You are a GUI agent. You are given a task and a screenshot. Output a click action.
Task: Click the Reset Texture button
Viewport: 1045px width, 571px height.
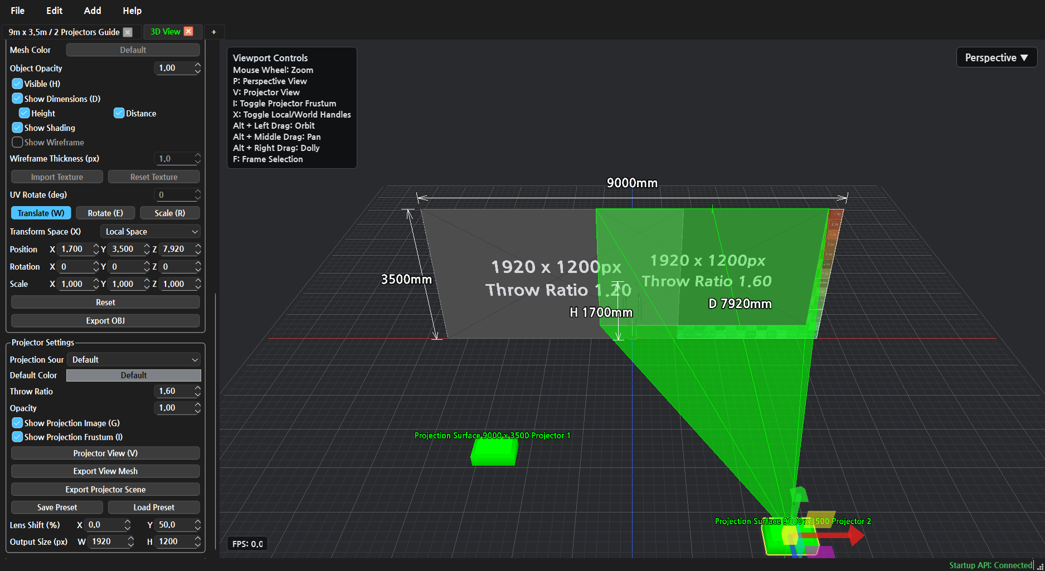tap(154, 177)
